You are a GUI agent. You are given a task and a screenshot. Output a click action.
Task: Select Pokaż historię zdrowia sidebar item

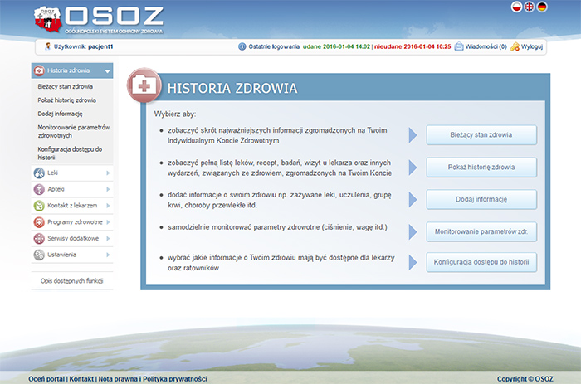(x=67, y=100)
